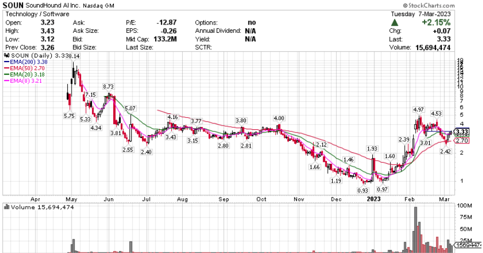
Task: Click the EMA(200) 3.38 legend entry
Action: [26, 62]
